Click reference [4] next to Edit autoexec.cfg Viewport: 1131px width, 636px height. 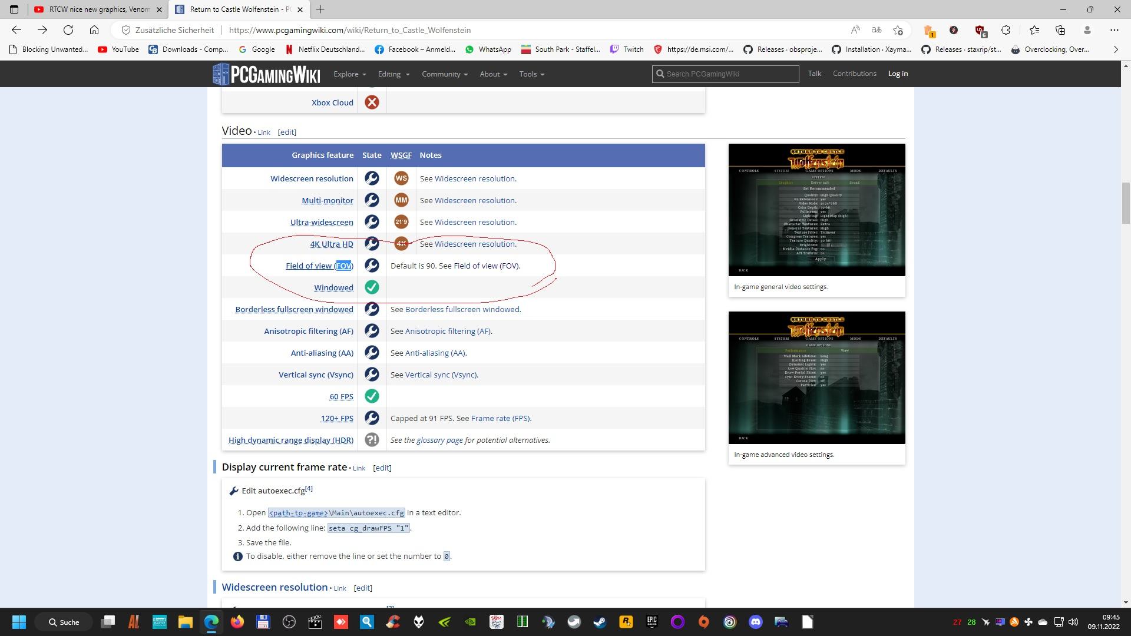pyautogui.click(x=309, y=488)
